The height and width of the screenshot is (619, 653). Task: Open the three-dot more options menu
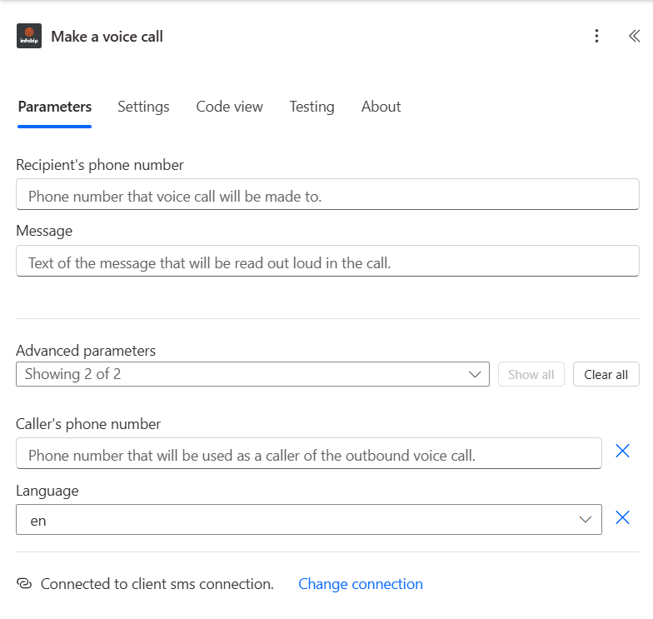point(596,36)
